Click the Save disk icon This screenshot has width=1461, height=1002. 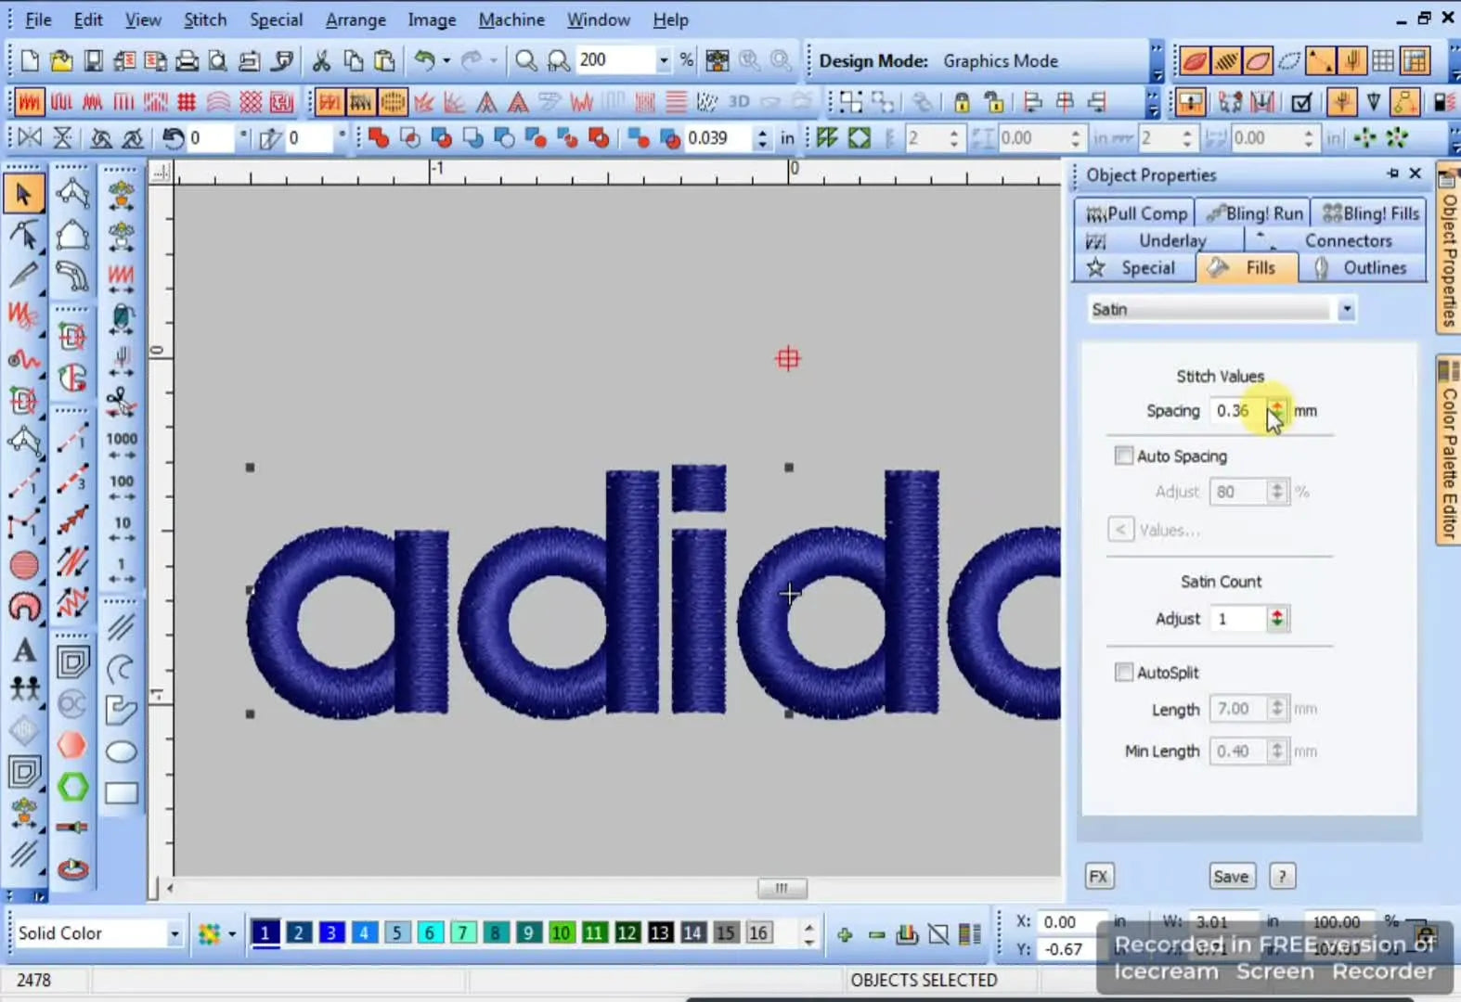[x=93, y=61]
